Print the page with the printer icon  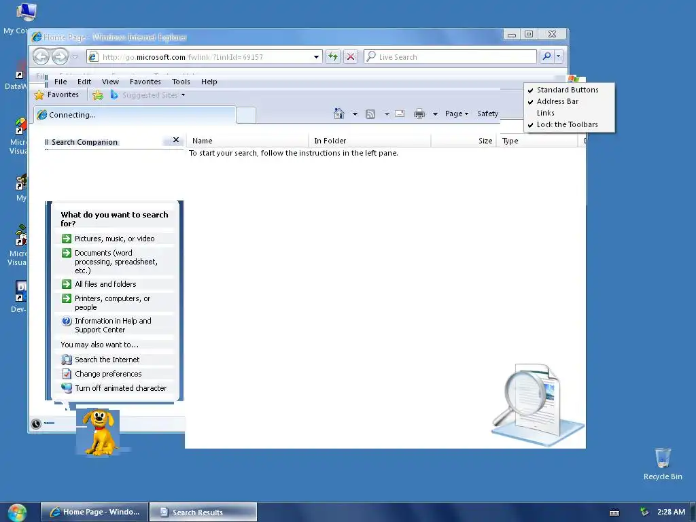pos(419,114)
